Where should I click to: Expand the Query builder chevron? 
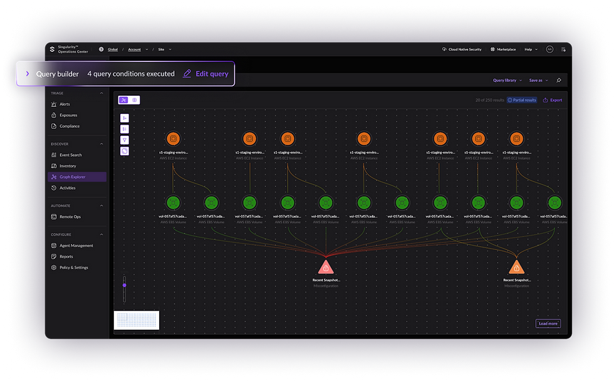(28, 73)
